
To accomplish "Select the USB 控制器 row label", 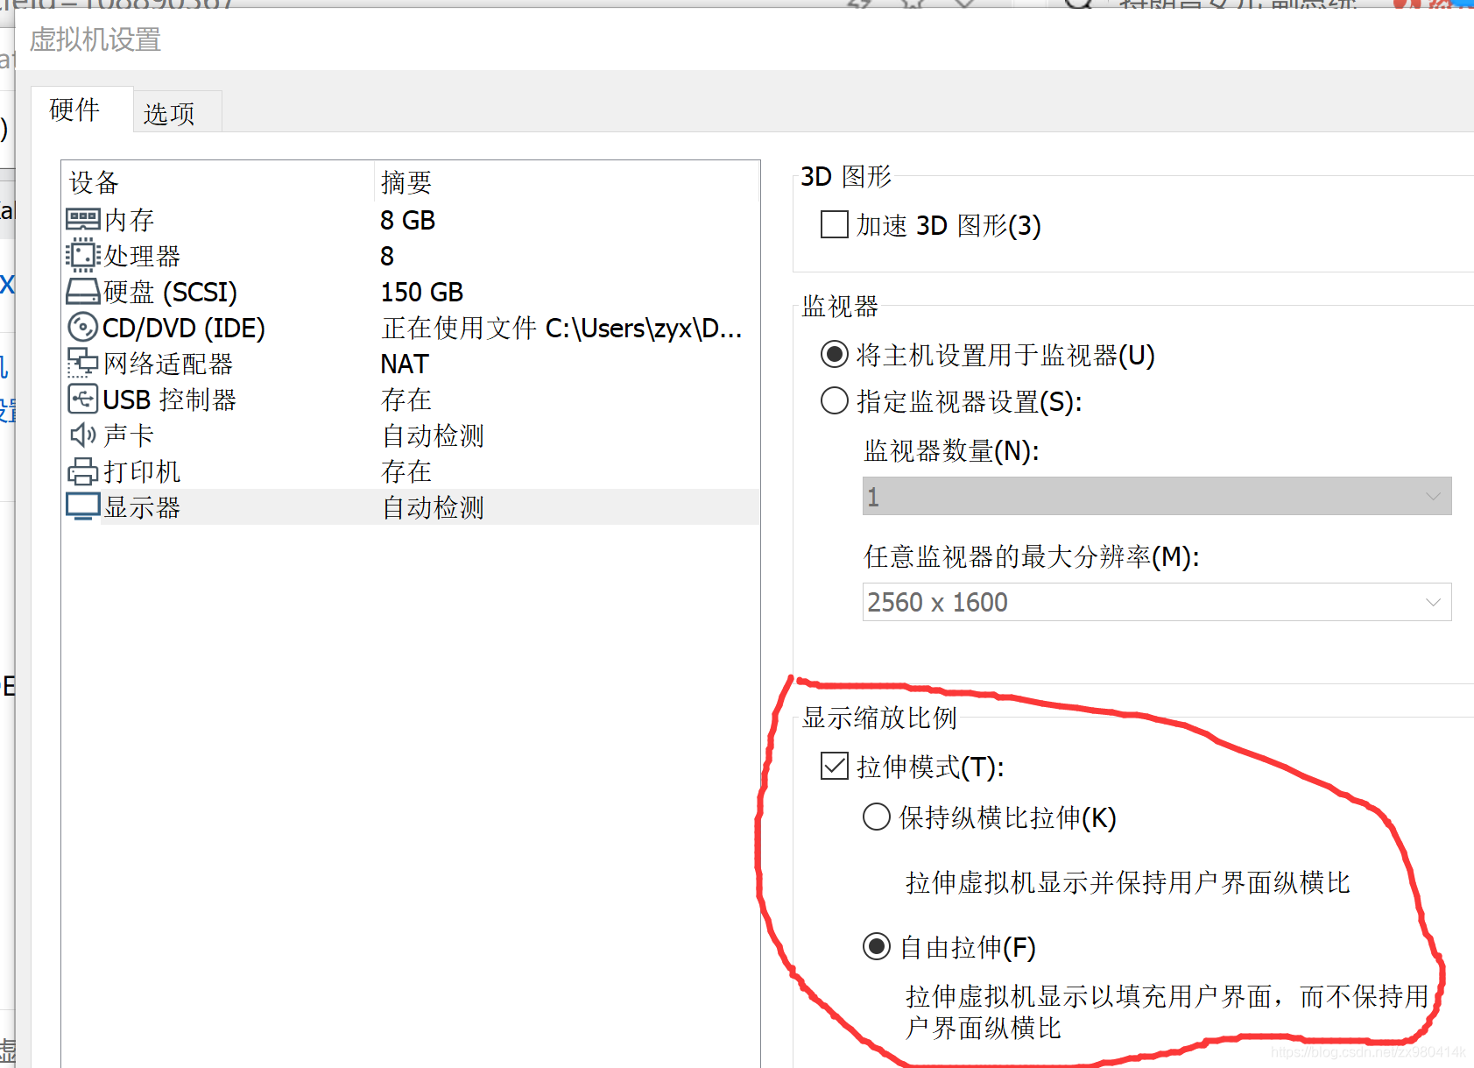I will pos(170,400).
